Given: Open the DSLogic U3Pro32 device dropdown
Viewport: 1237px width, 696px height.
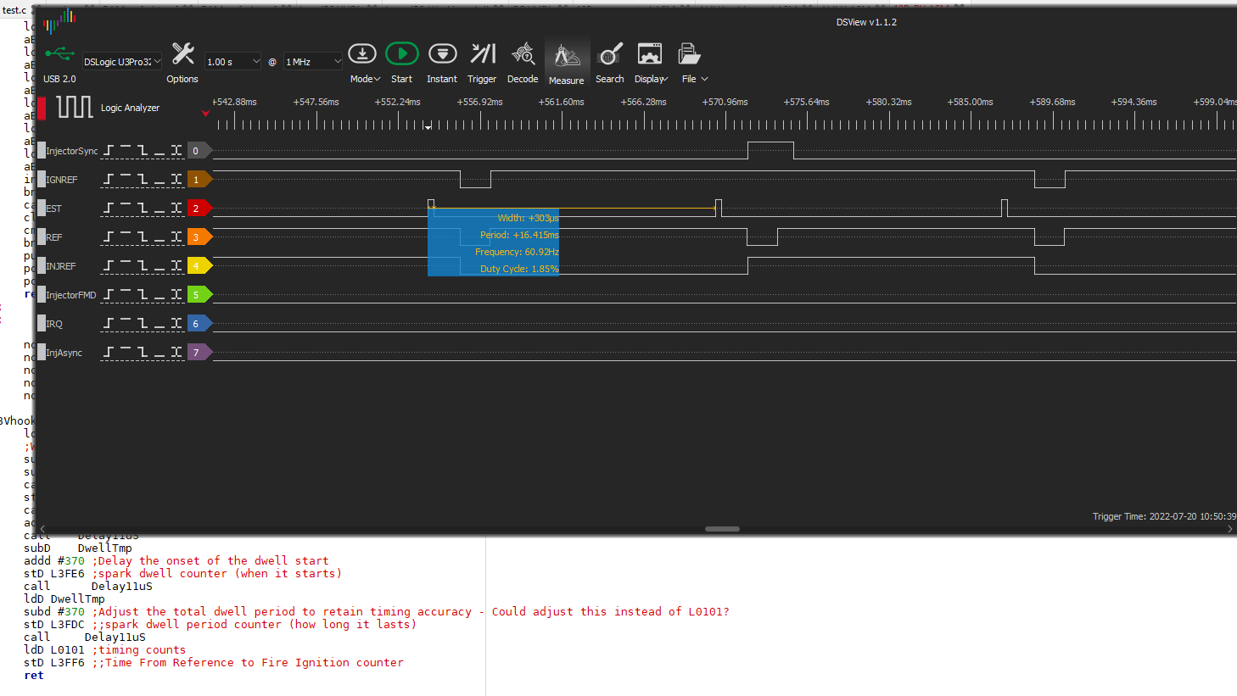Looking at the screenshot, I should (x=122, y=61).
